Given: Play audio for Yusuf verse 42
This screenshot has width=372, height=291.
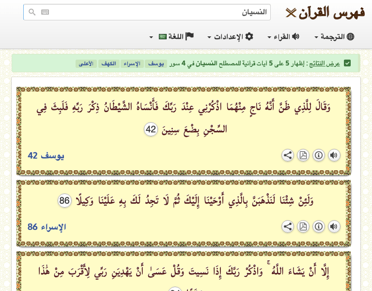Looking at the screenshot, I should 334,155.
